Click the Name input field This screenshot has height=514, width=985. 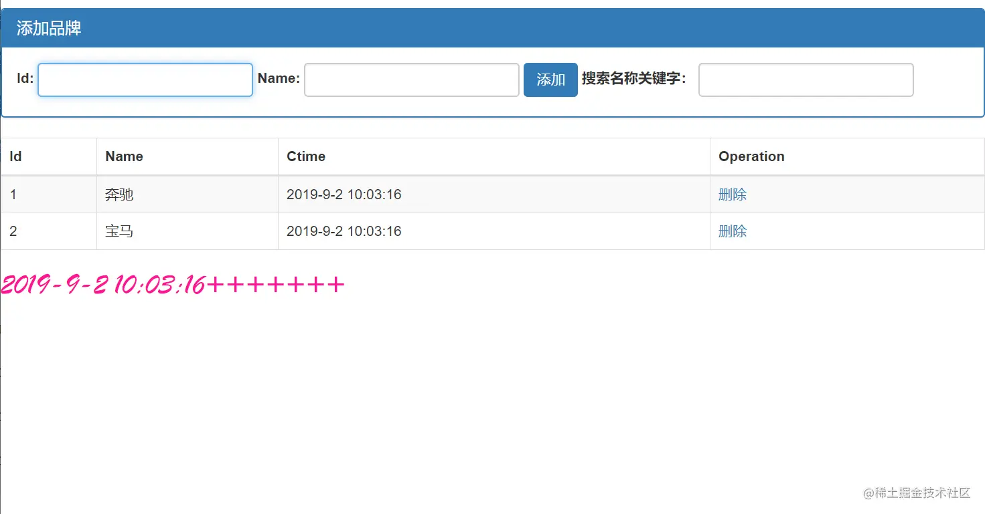(x=412, y=80)
